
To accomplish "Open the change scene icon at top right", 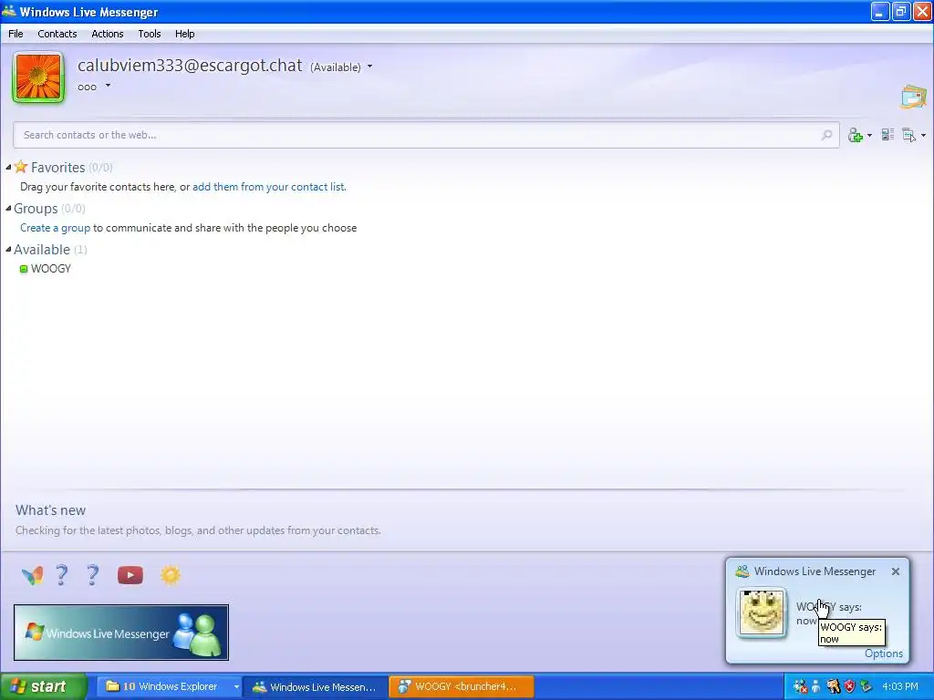I will click(x=913, y=97).
